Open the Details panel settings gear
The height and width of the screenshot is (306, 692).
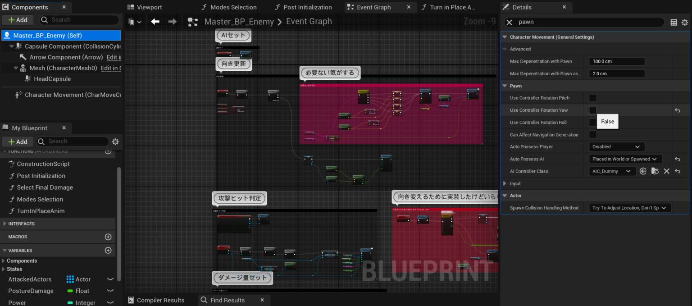tap(685, 22)
